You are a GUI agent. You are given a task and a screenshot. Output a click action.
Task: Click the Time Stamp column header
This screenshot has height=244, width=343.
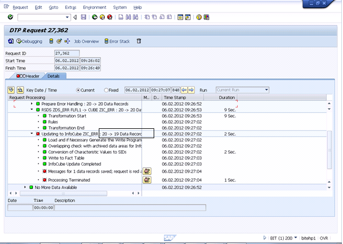click(x=183, y=97)
